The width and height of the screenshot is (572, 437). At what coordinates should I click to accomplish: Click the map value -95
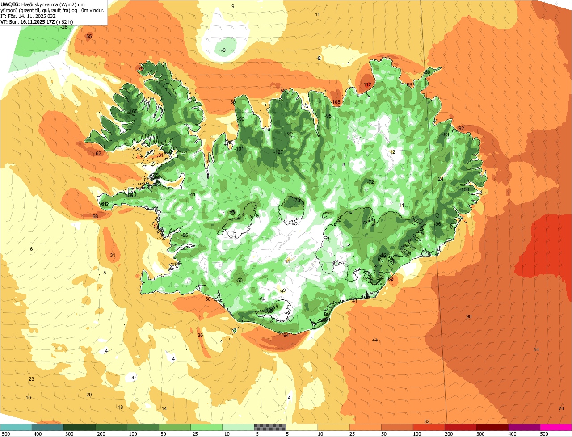coord(328,116)
